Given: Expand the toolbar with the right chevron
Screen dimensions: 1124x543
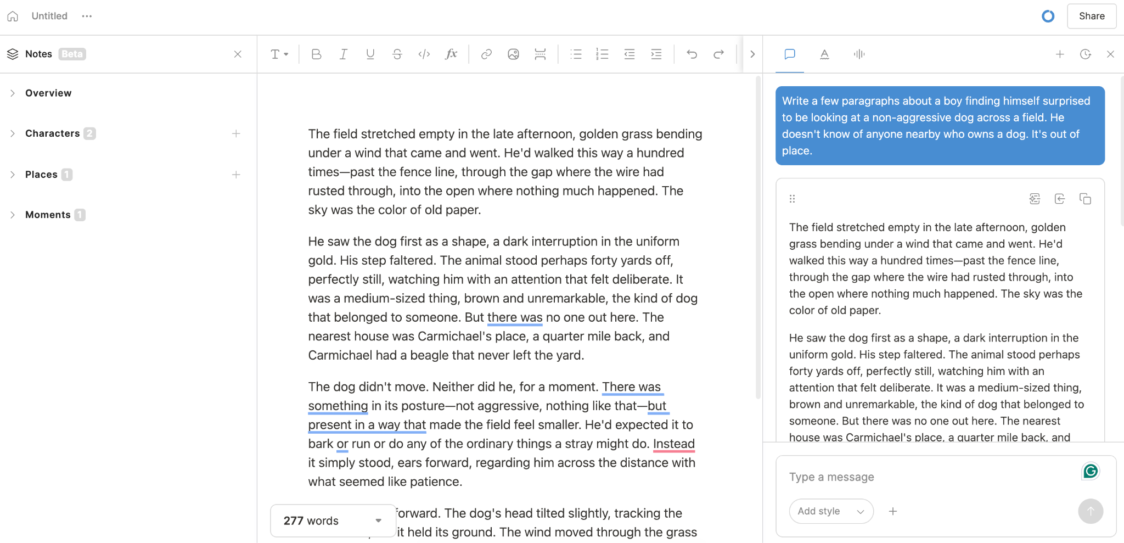Looking at the screenshot, I should coord(752,54).
